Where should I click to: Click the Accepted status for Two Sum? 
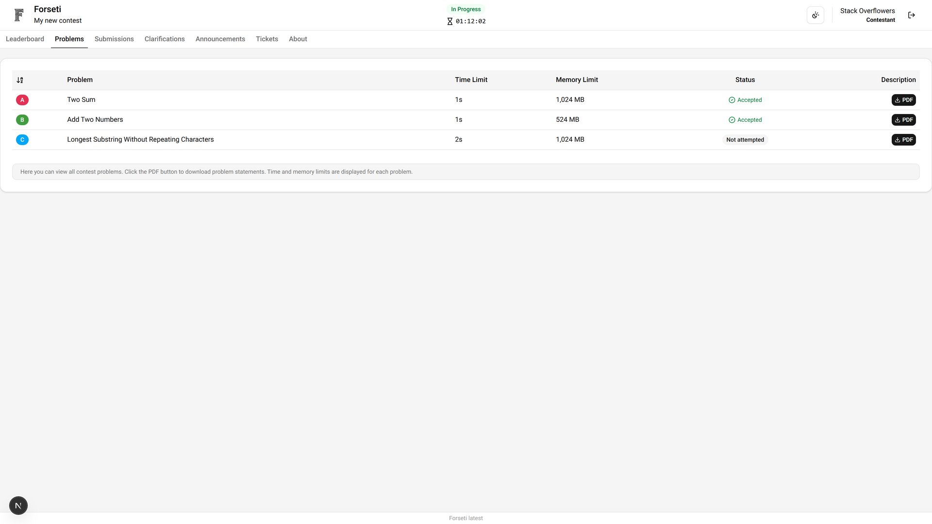[745, 100]
